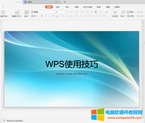Click the font color letter A

point(57,16)
